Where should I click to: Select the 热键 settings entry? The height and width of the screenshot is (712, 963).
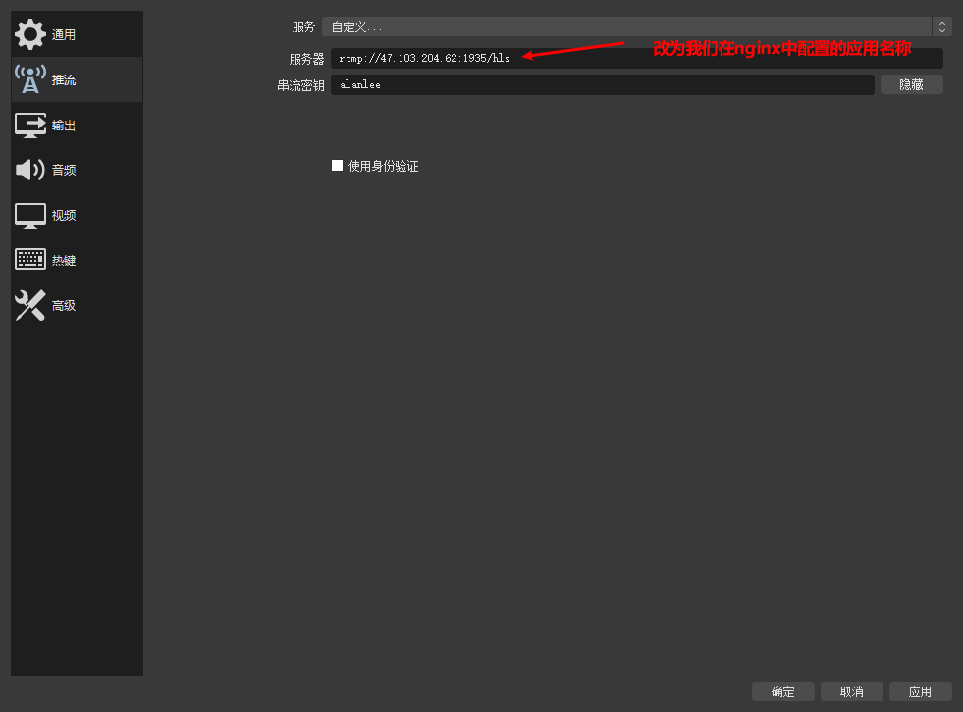tap(77, 260)
